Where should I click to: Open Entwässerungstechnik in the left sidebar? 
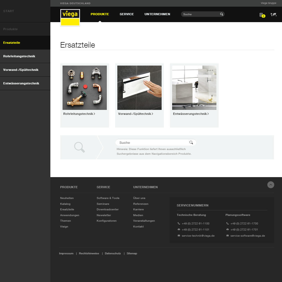(x=25, y=83)
